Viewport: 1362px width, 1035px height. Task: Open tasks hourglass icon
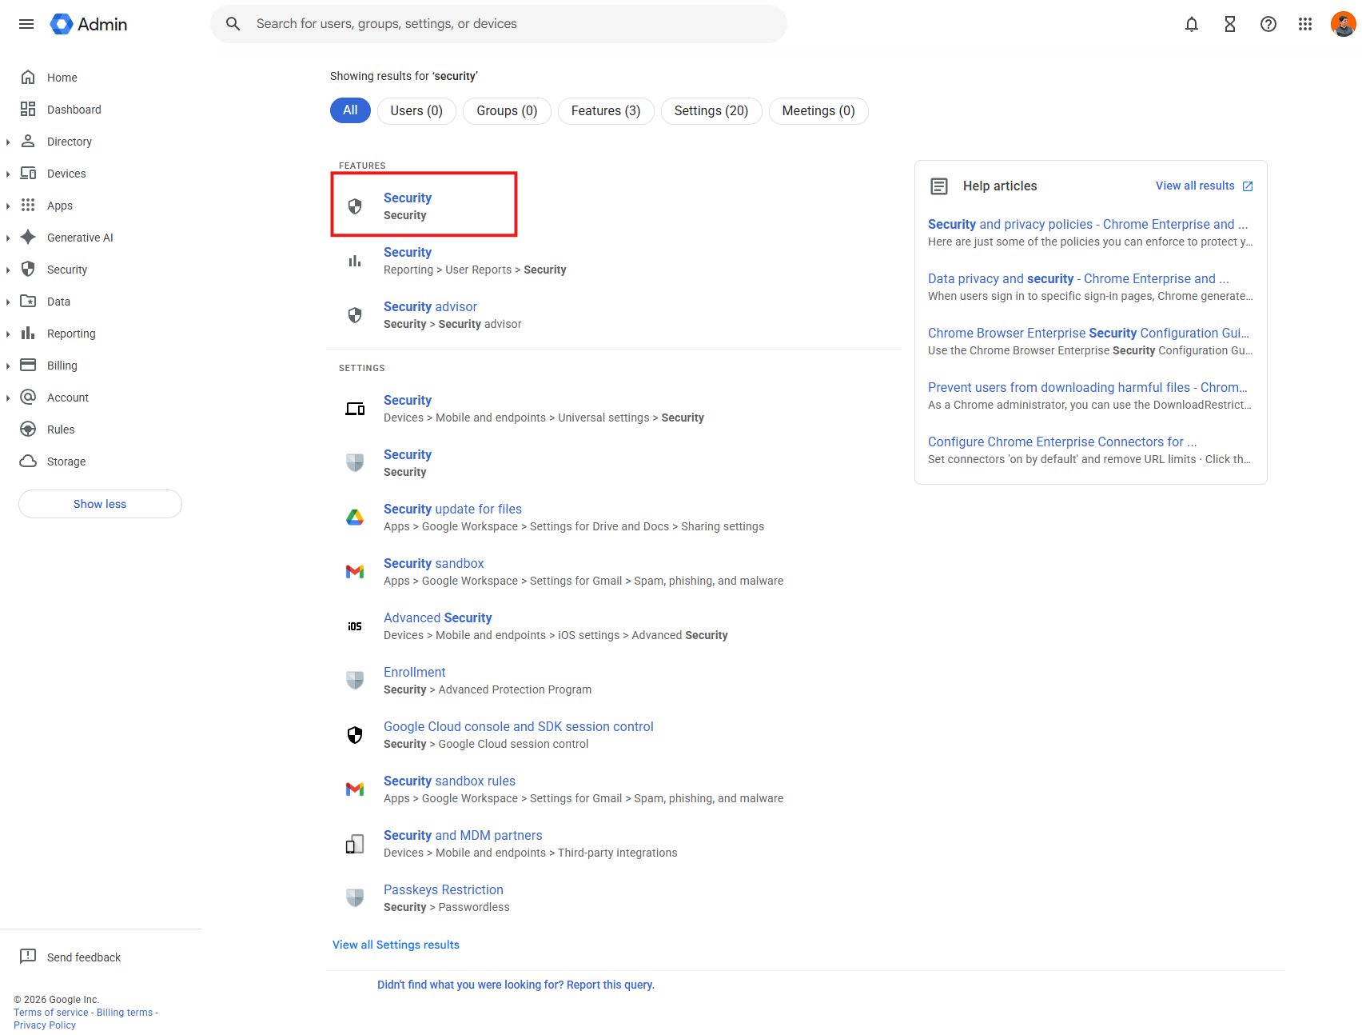click(x=1230, y=24)
